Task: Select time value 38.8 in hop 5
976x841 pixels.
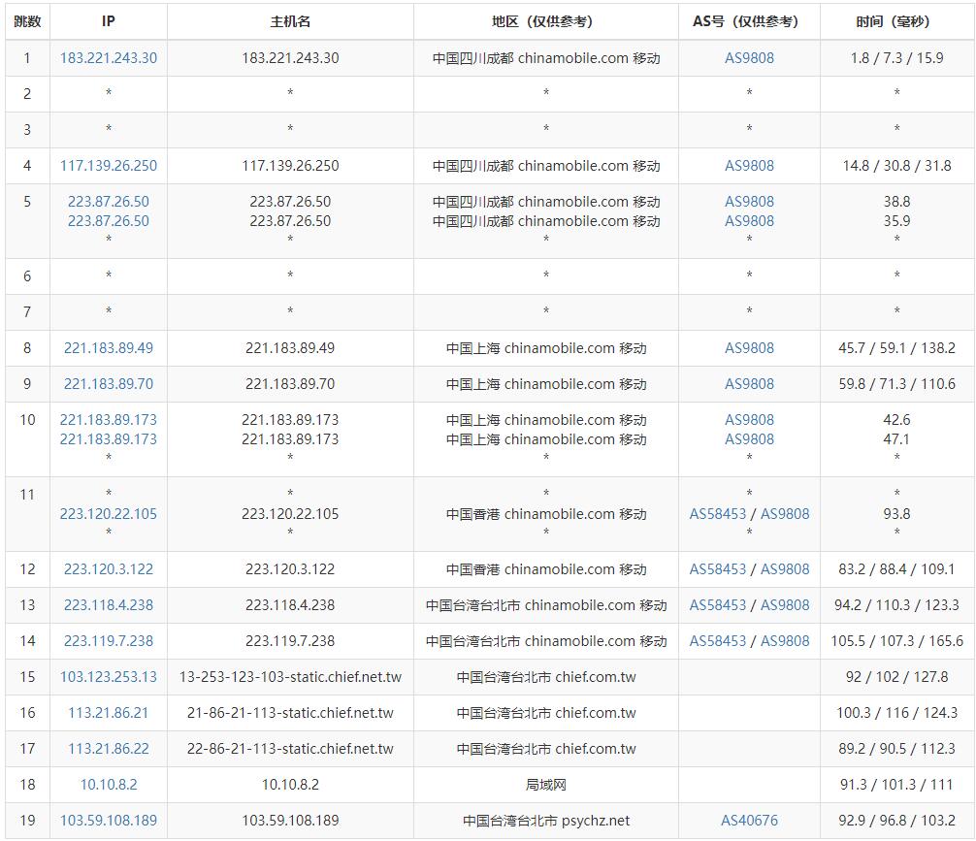Action: [897, 202]
